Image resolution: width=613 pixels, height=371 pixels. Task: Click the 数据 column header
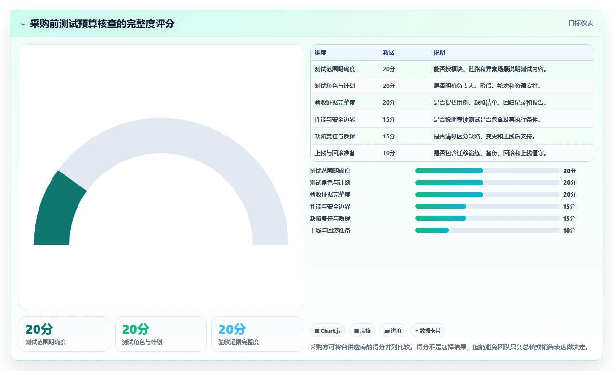tap(389, 53)
